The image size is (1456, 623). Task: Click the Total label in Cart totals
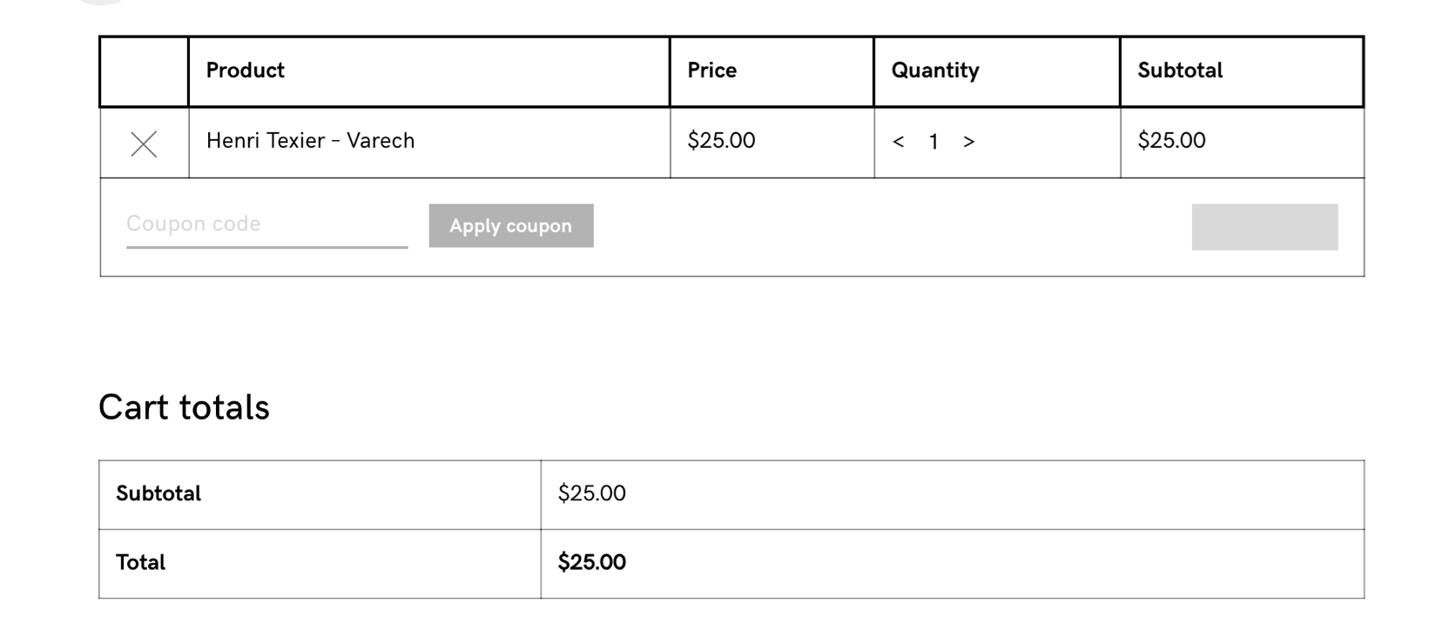[x=140, y=562]
